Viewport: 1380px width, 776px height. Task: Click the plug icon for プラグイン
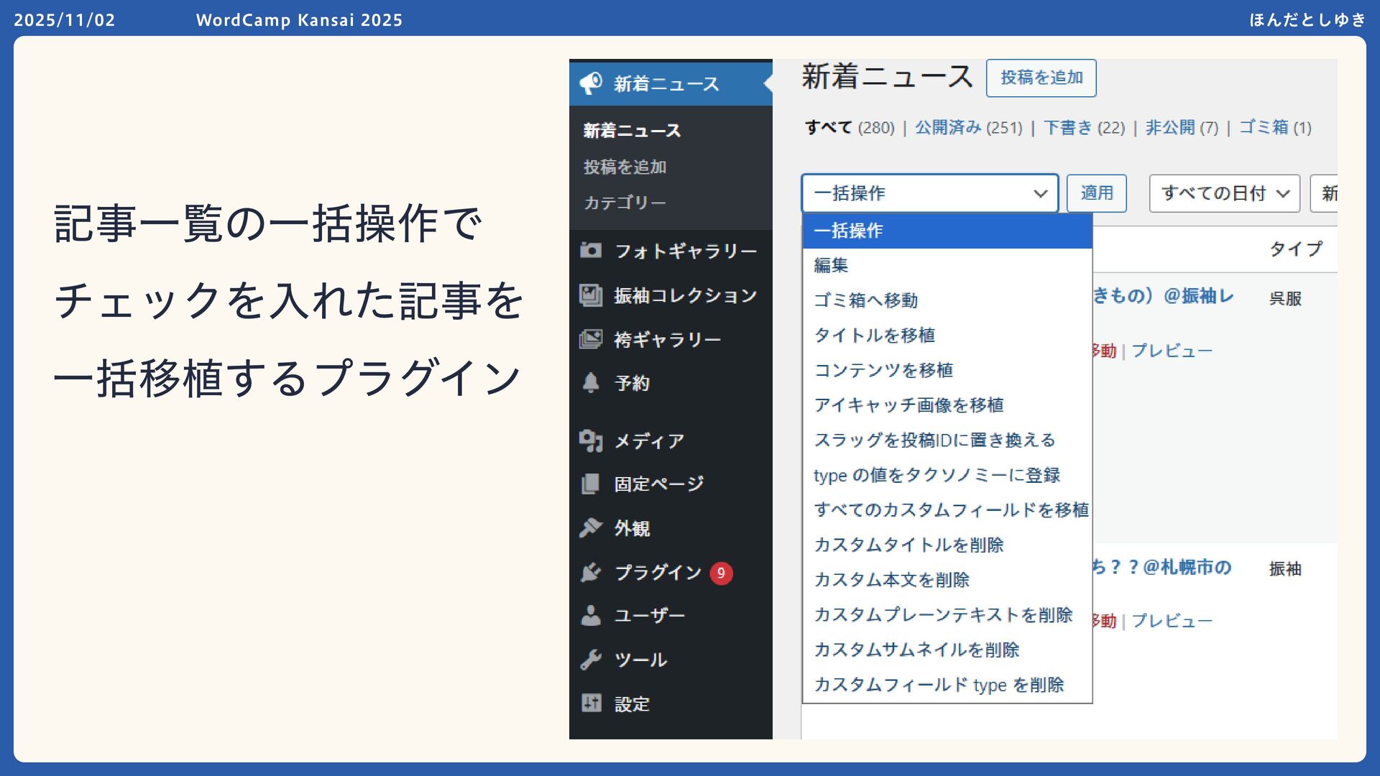[x=591, y=573]
